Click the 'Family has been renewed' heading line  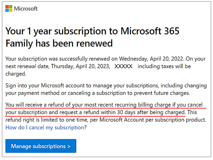pos(59,43)
